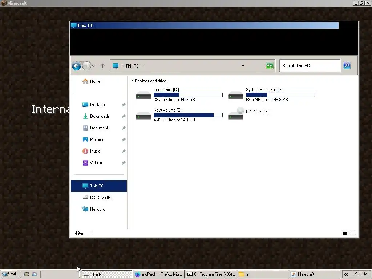
Task: Refresh the This PC view
Action: click(x=270, y=66)
